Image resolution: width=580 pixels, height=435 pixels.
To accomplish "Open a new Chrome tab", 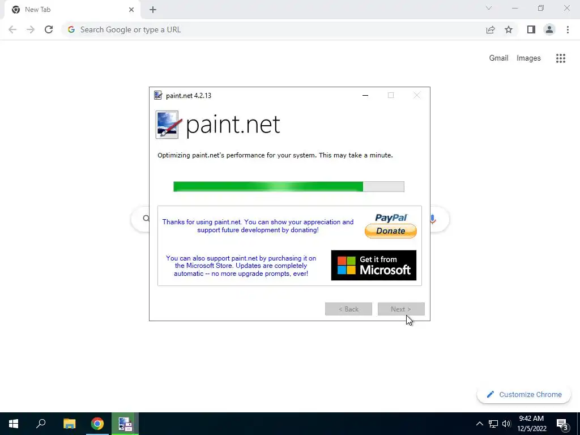I will pyautogui.click(x=153, y=10).
